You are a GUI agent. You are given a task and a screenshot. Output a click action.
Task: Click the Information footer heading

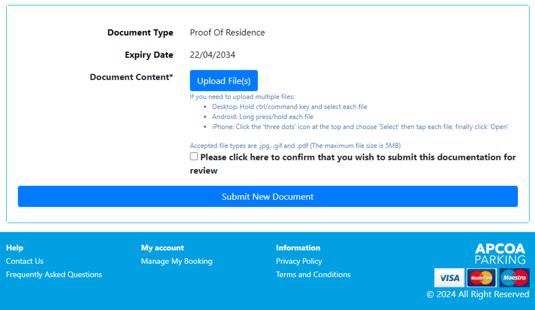click(x=298, y=248)
